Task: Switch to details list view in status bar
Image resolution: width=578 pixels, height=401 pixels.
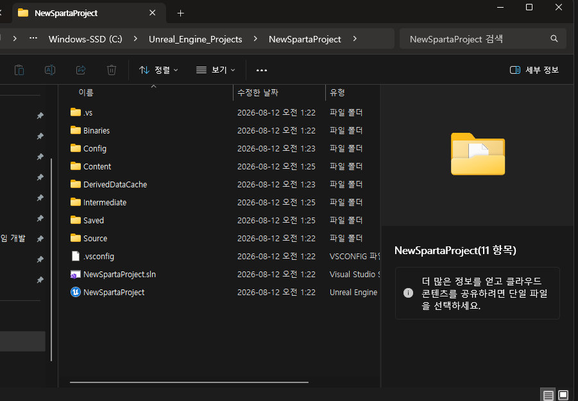Action: coord(548,395)
